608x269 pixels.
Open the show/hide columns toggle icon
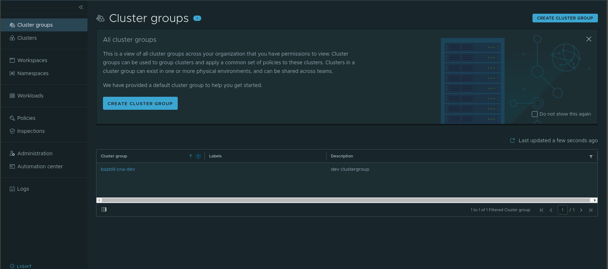point(104,209)
